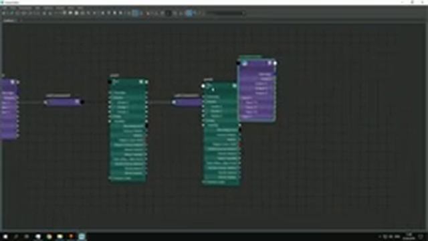Open the Bookmarks menu

click(25, 8)
